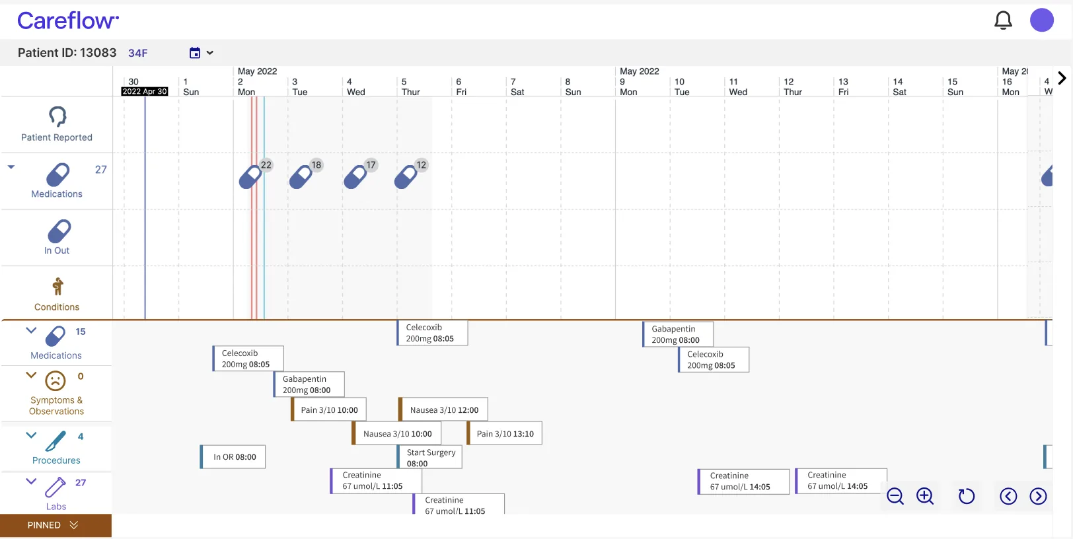This screenshot has height=539, width=1073.
Task: Open the Gabapentin 200mg 08:00 card near May 9
Action: tap(679, 334)
